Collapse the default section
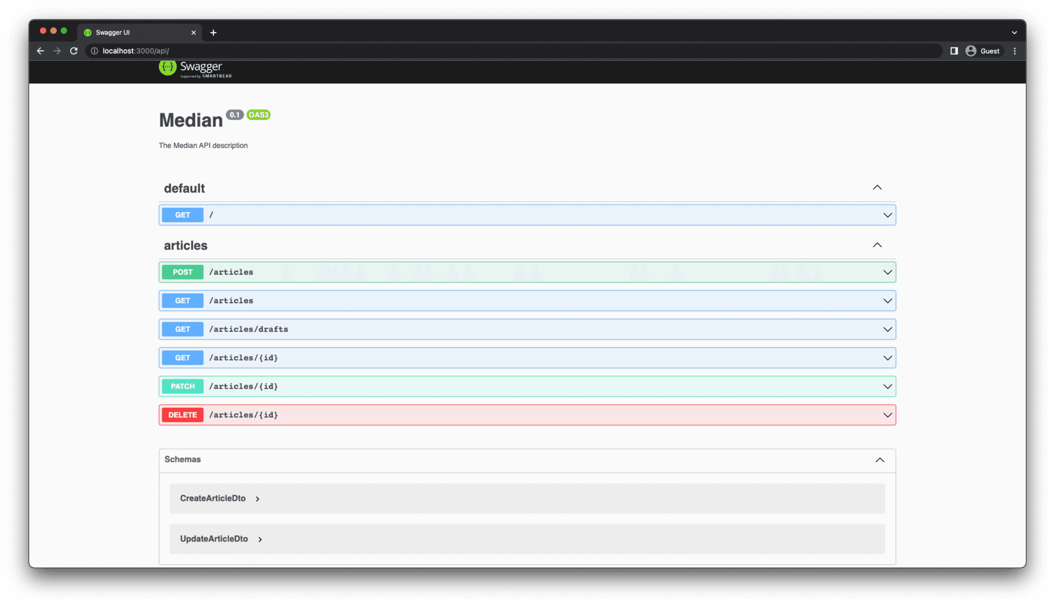 point(877,188)
